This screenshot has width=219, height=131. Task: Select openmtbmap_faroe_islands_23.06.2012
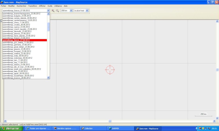click(x=25, y=36)
